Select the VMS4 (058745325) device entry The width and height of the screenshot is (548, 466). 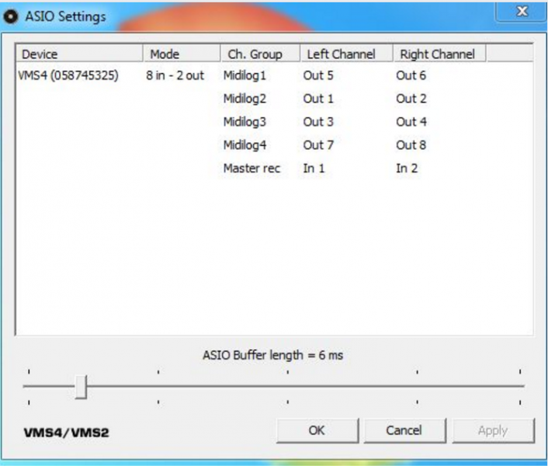(68, 75)
